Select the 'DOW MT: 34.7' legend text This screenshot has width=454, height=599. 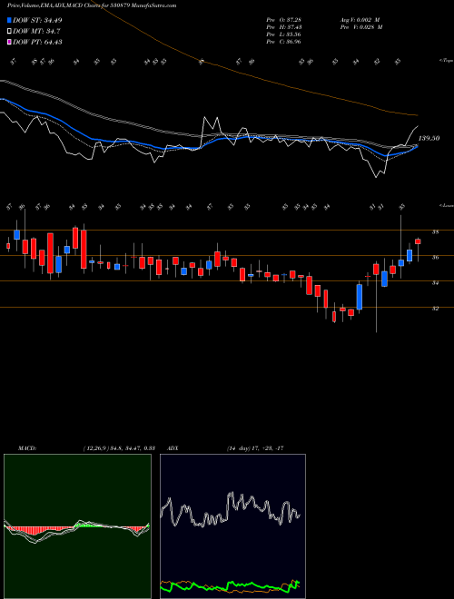tap(36, 32)
